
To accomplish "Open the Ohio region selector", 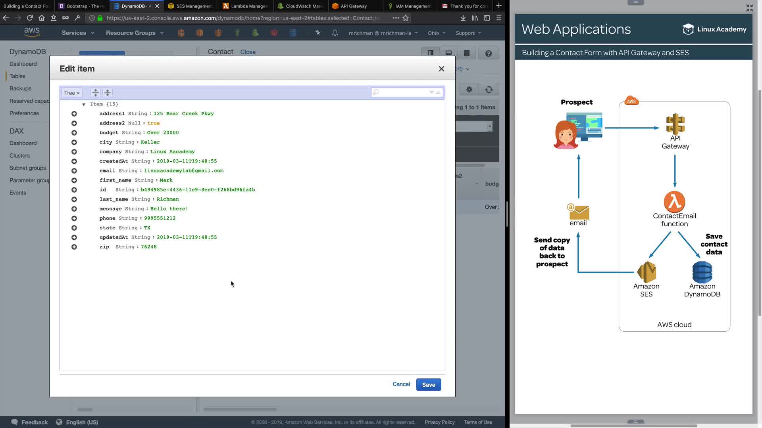I will pyautogui.click(x=436, y=33).
